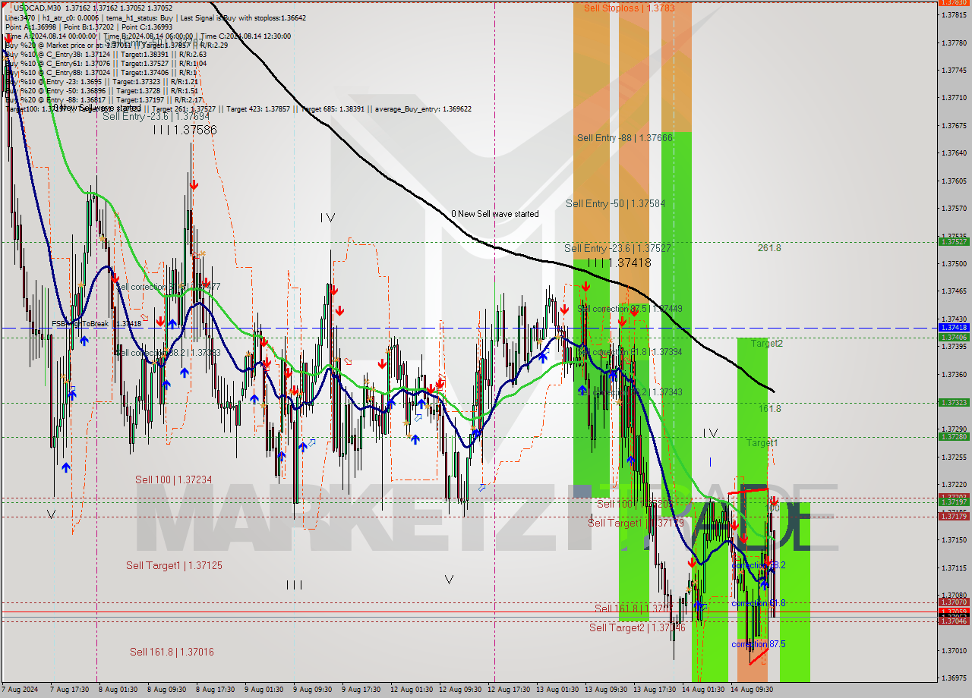The image size is (972, 698).
Task: Select the orange 'Sell Stoploss | 1.3783' label
Action: pos(630,10)
